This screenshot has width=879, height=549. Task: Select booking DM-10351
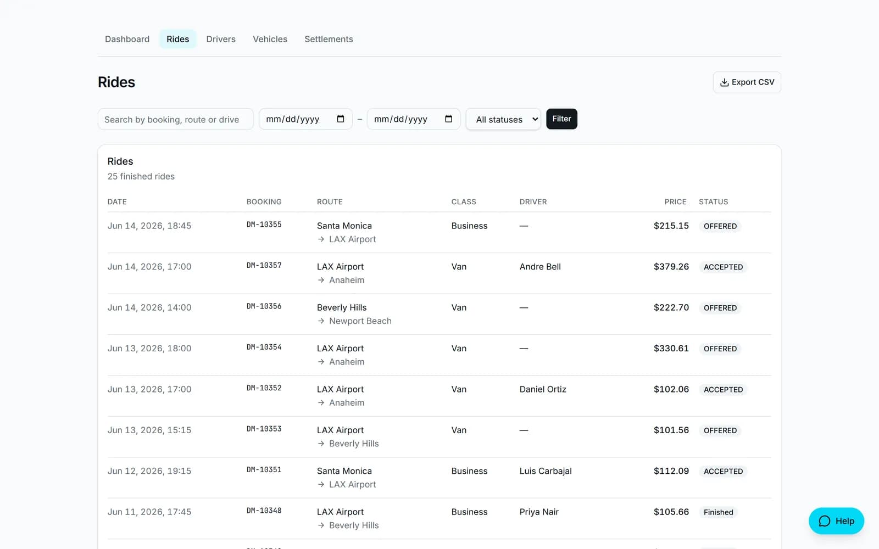coord(264,469)
